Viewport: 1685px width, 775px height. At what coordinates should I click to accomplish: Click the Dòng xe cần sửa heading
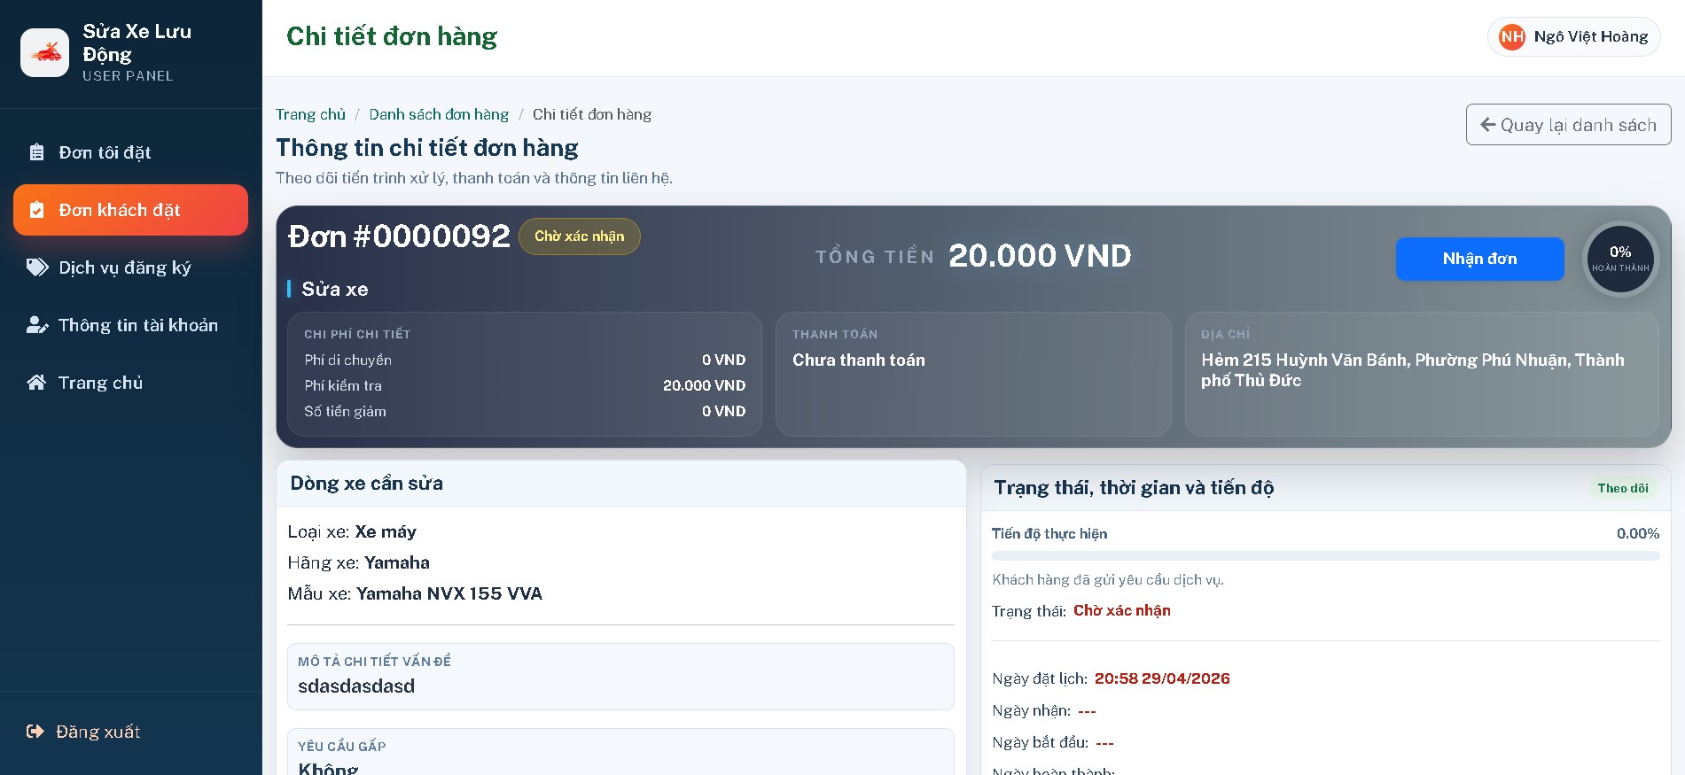coord(367,484)
